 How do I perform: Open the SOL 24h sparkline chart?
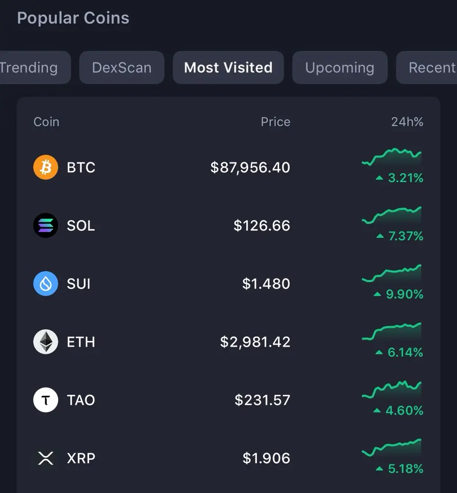(392, 216)
